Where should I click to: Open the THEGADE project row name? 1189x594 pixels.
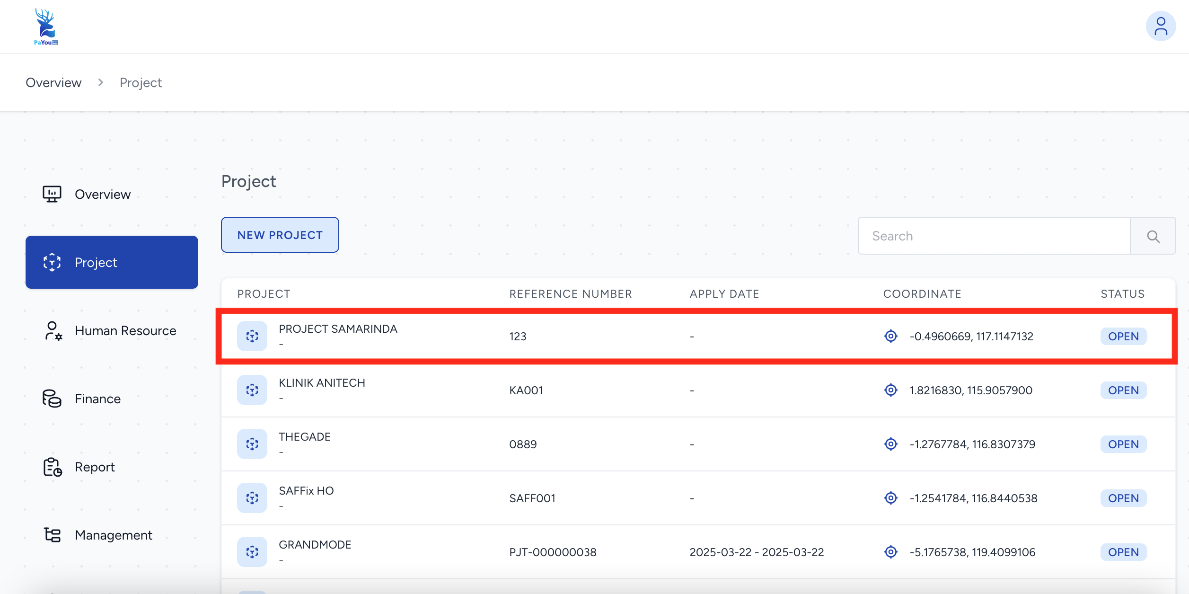pyautogui.click(x=304, y=437)
